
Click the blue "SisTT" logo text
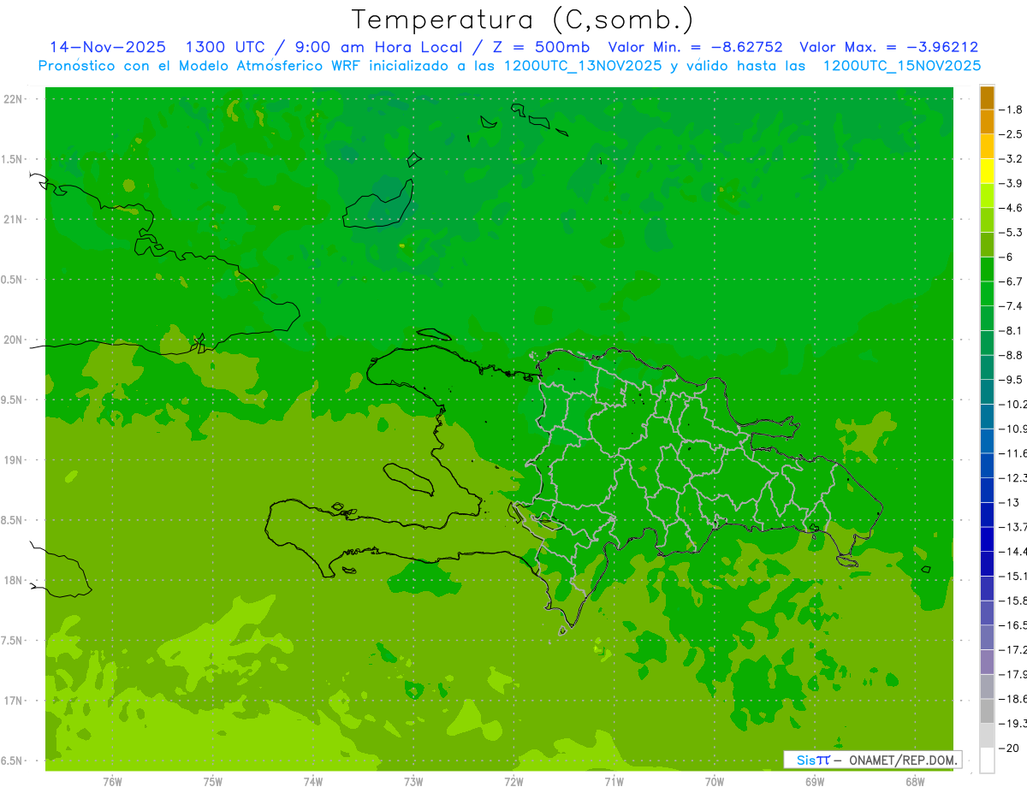click(812, 760)
